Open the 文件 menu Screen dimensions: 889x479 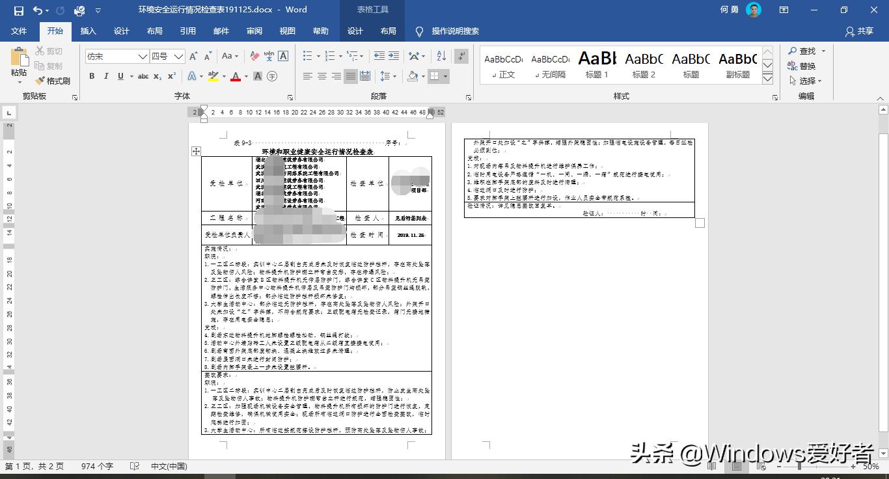point(20,31)
